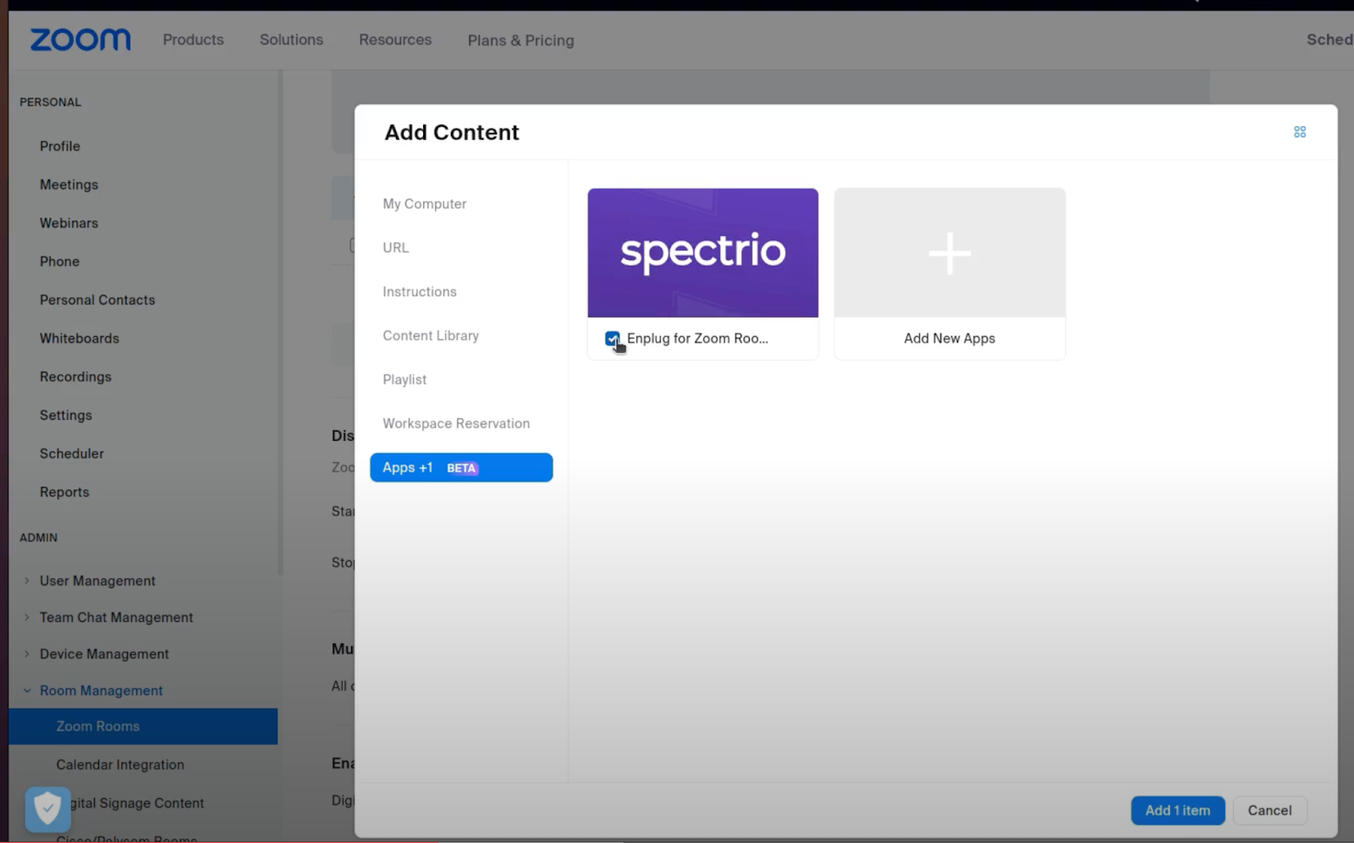Open Webinars in sidebar
The height and width of the screenshot is (843, 1354).
69,223
